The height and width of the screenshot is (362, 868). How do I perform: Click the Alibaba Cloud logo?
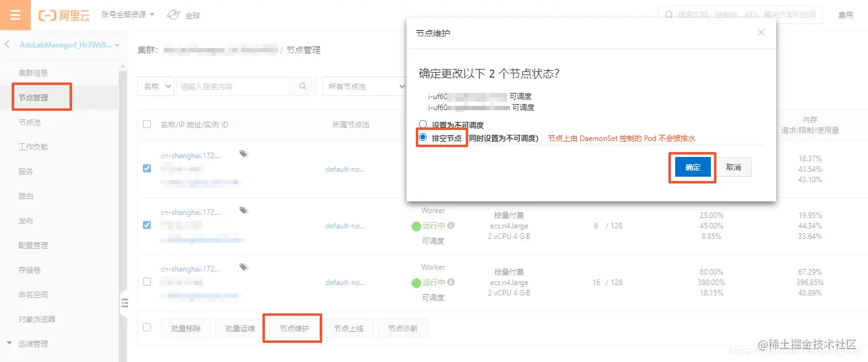tap(65, 15)
